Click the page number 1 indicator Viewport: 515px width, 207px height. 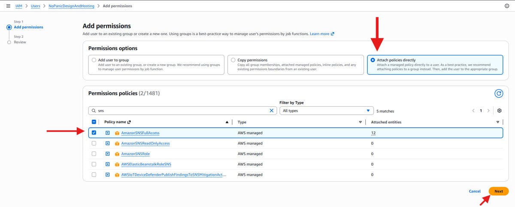pyautogui.click(x=481, y=111)
